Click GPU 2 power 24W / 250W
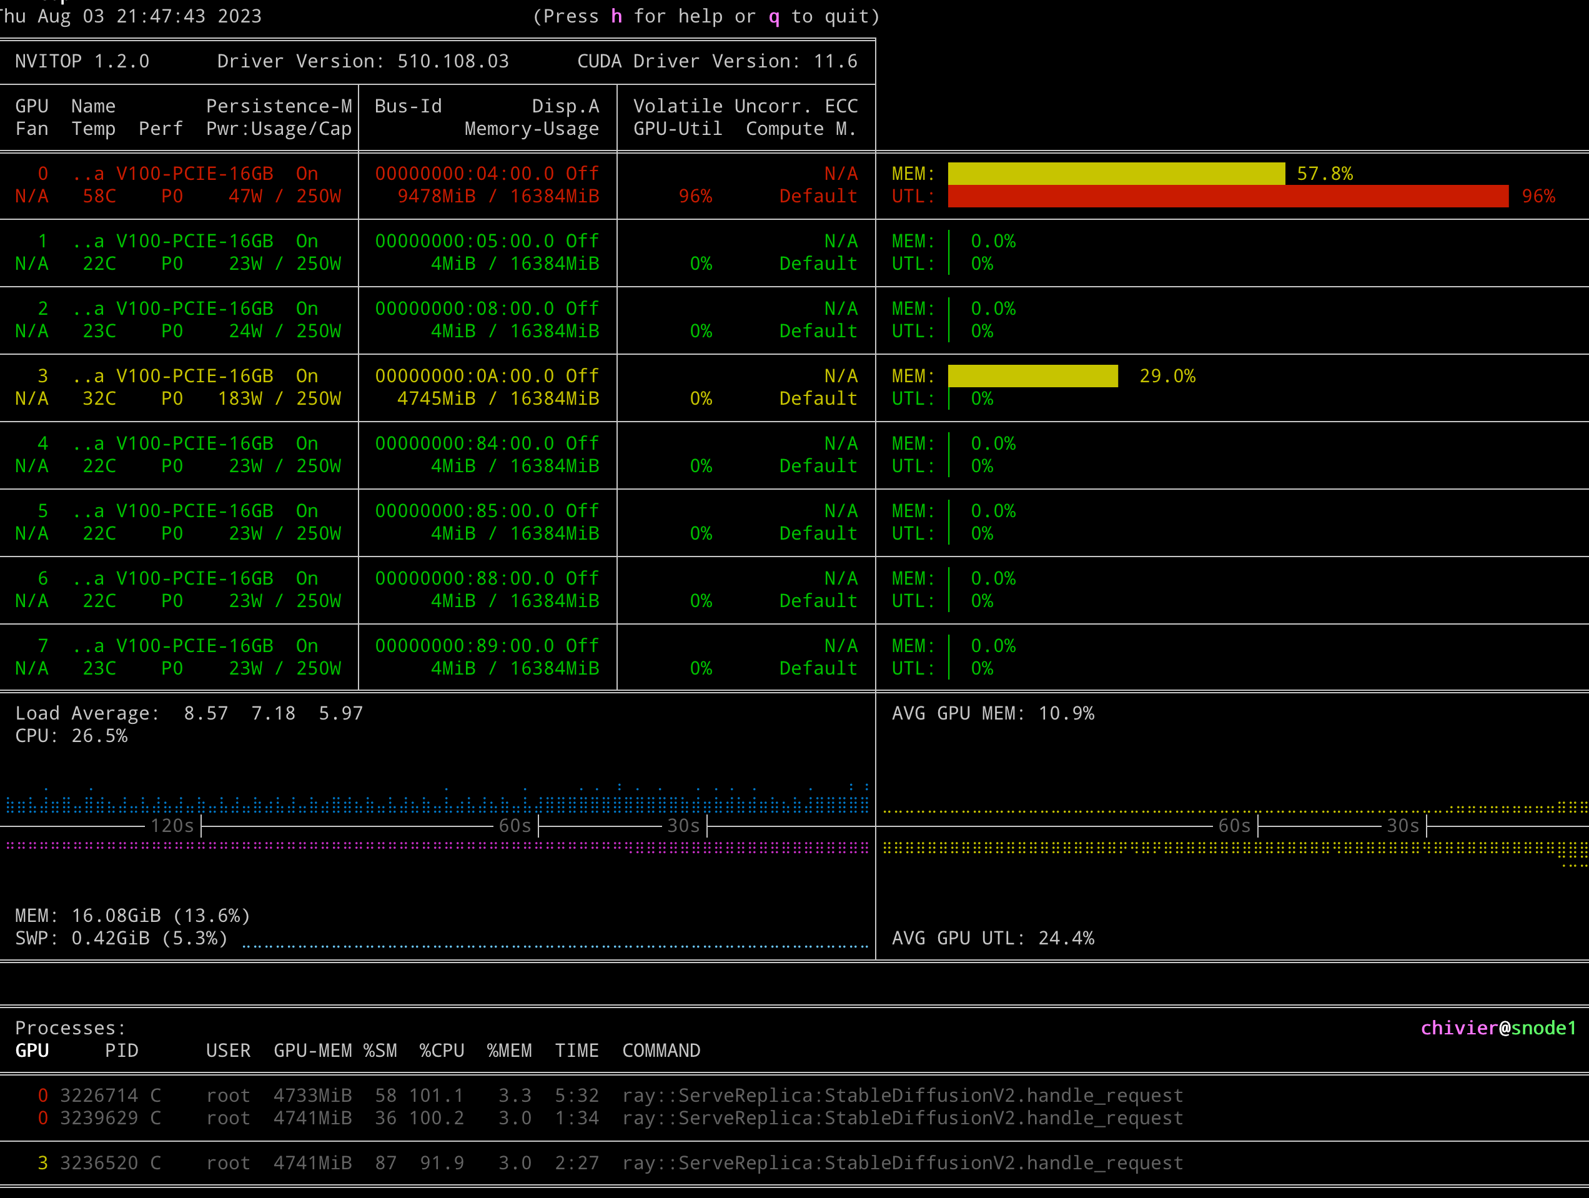 (284, 331)
